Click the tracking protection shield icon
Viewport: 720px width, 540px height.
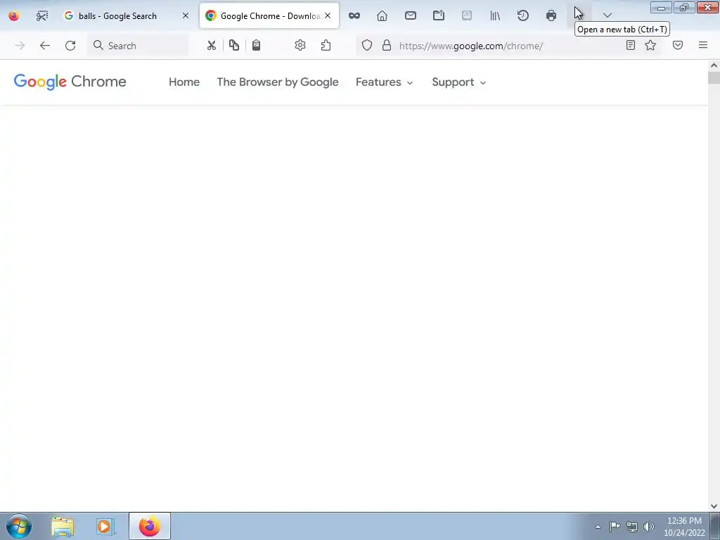click(x=367, y=46)
